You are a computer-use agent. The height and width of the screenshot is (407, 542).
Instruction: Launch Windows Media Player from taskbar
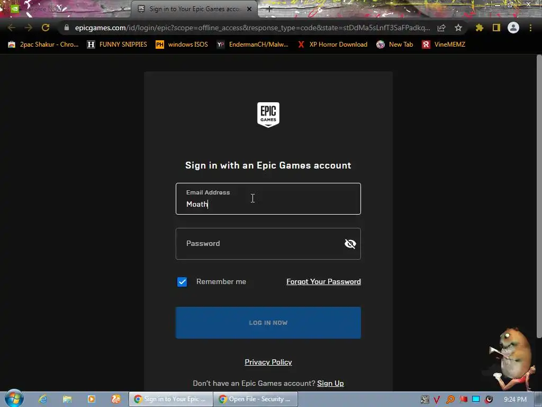pyautogui.click(x=92, y=399)
